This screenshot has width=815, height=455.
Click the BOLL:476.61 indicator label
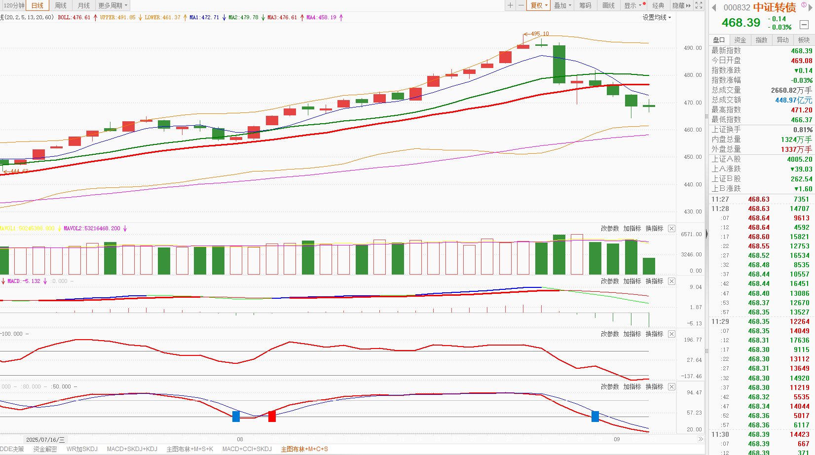click(74, 17)
